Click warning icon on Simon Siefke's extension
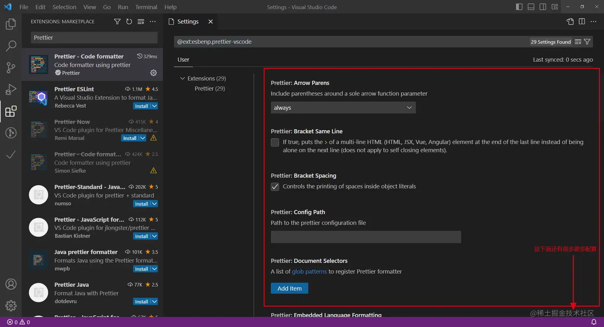This screenshot has height=327, width=604. click(153, 170)
